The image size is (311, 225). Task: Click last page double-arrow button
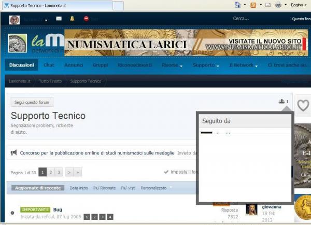(x=78, y=172)
